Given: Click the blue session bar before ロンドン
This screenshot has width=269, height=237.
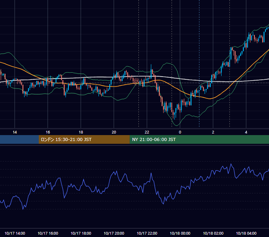Looking at the screenshot, I should tap(19, 139).
